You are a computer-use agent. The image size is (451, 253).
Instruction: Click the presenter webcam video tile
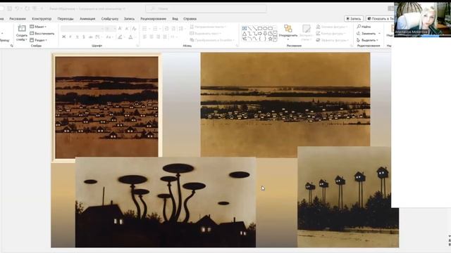(422, 20)
